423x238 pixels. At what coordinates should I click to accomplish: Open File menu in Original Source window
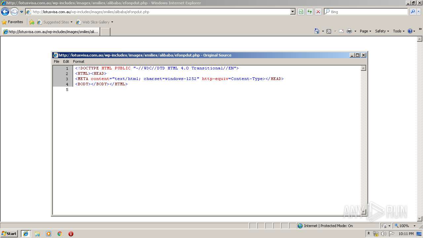click(57, 61)
